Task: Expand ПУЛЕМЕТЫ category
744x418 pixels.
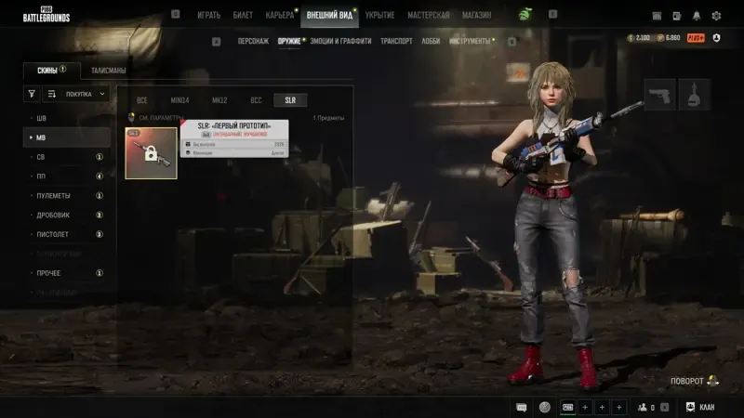Action: tap(66, 196)
